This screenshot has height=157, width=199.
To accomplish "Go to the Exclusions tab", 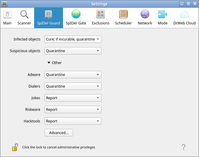I will point(100,18).
